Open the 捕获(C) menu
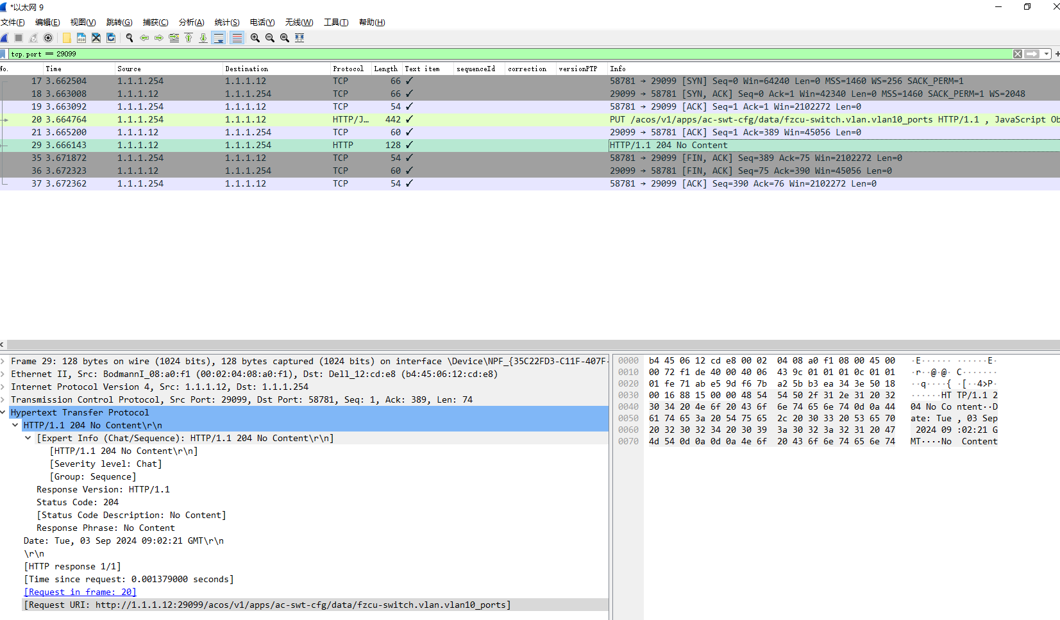Image resolution: width=1060 pixels, height=620 pixels. [x=156, y=22]
